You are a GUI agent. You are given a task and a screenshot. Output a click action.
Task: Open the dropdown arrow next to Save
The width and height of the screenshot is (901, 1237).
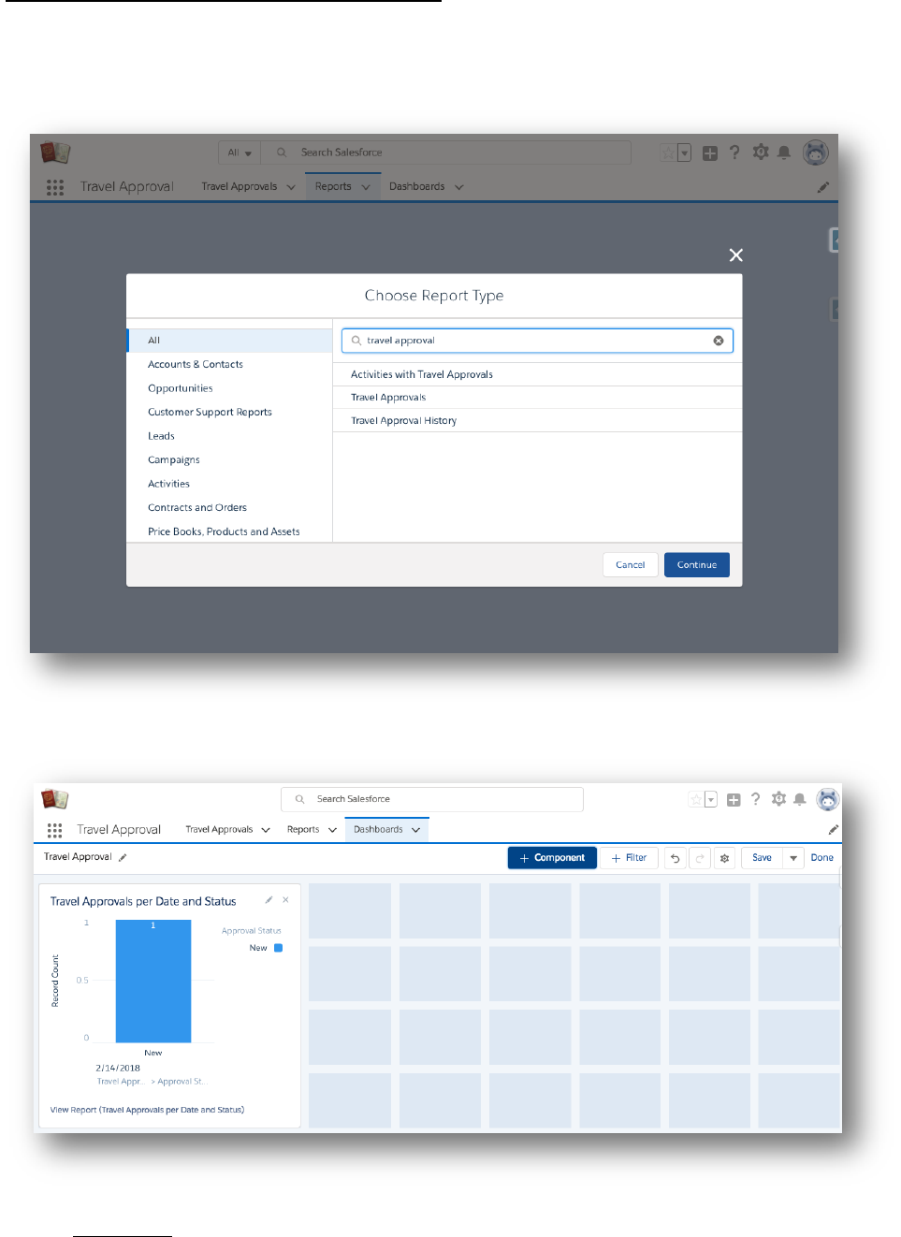click(793, 858)
